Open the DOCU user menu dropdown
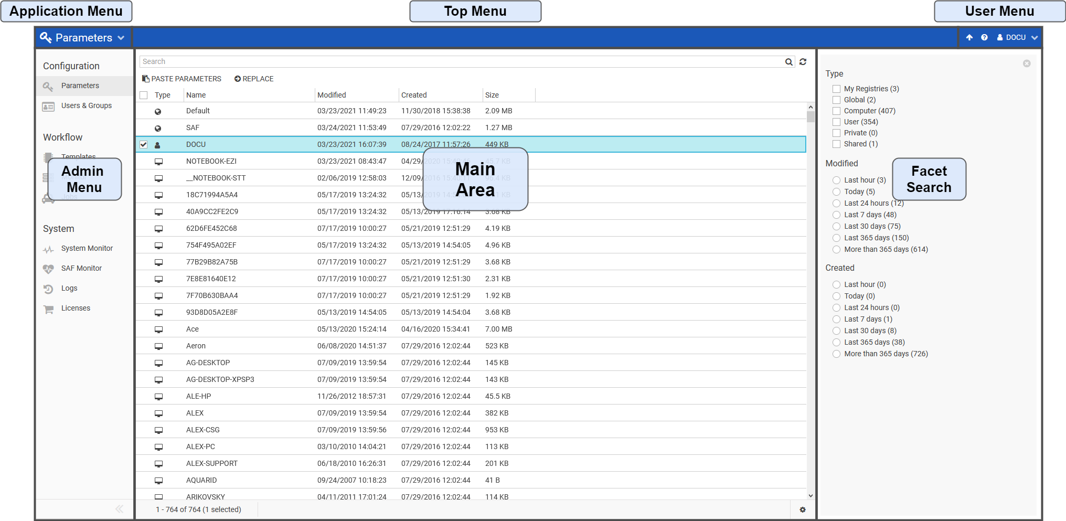The height and width of the screenshot is (521, 1066). (1017, 37)
